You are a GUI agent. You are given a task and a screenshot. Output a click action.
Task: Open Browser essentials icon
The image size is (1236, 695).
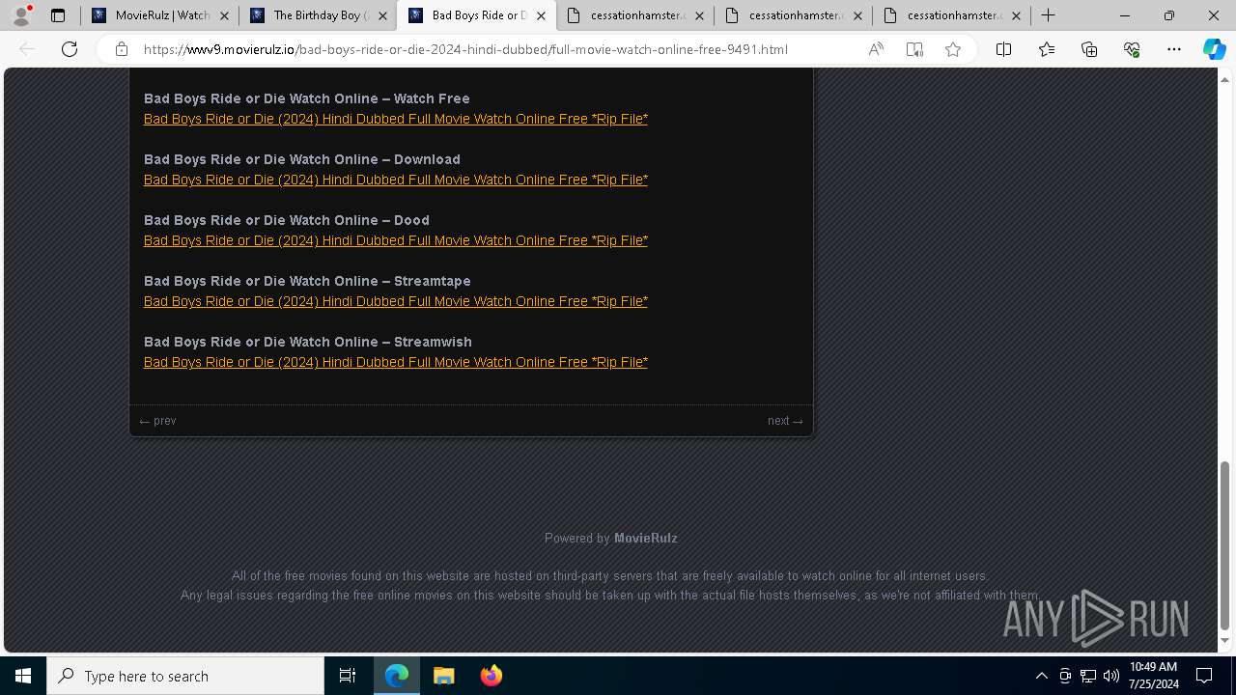[x=1132, y=49]
